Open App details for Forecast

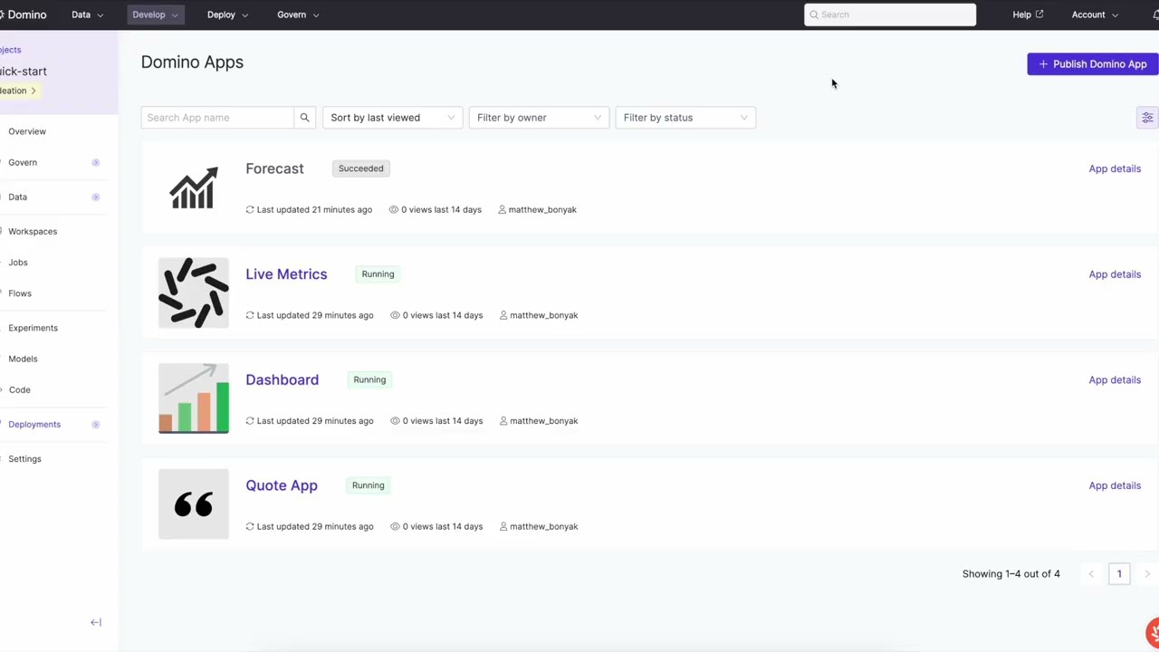(x=1115, y=168)
